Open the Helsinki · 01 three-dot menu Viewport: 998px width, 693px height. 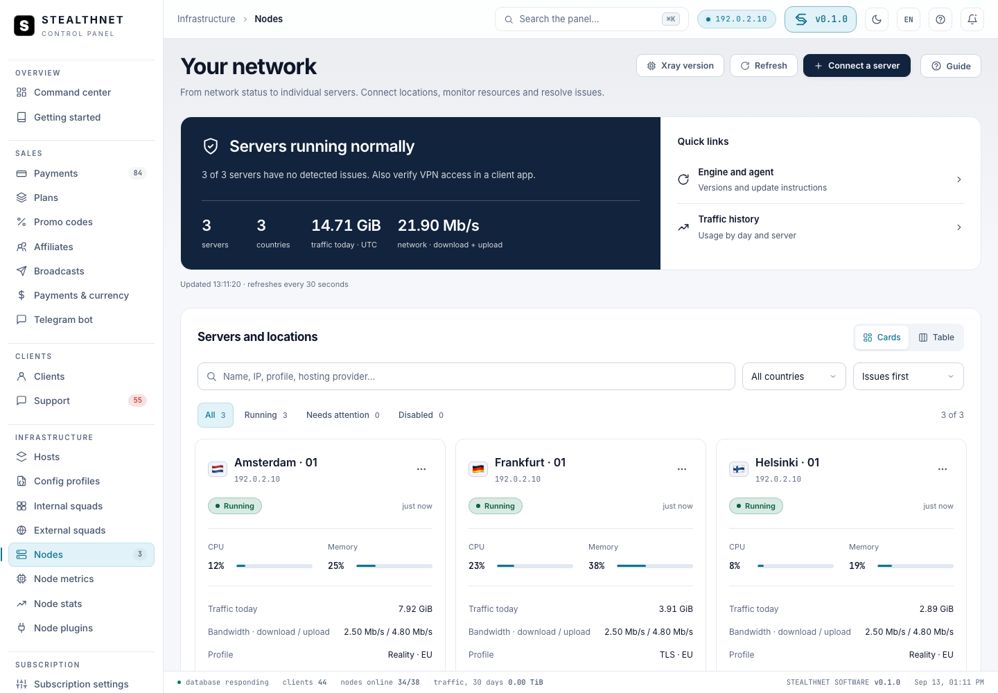pos(943,469)
